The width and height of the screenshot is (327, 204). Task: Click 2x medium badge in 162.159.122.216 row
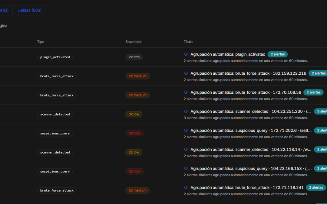pyautogui.click(x=137, y=76)
